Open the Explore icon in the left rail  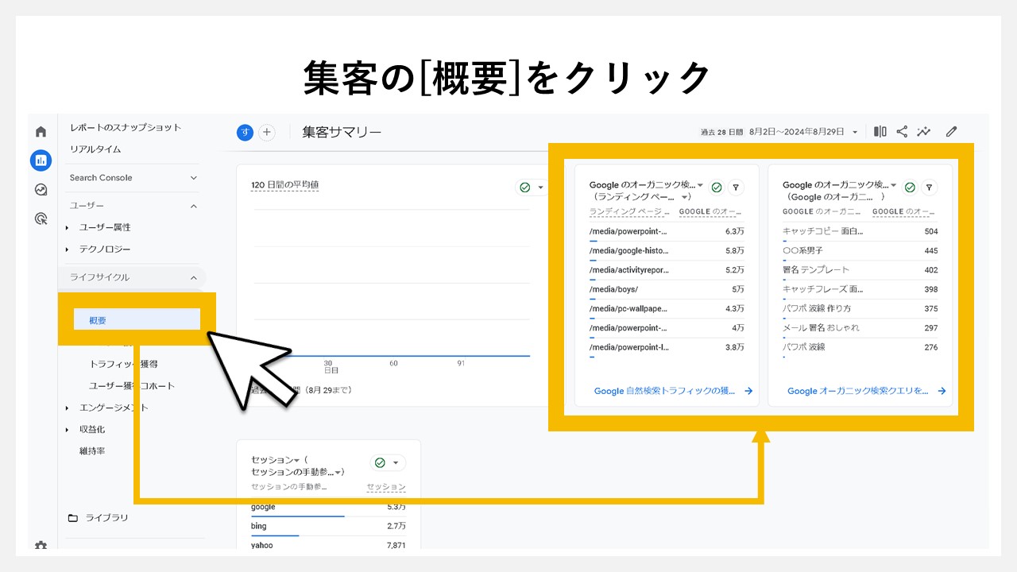click(41, 189)
